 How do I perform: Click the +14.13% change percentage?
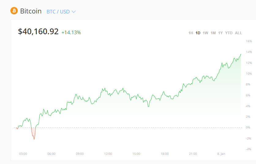(71, 32)
